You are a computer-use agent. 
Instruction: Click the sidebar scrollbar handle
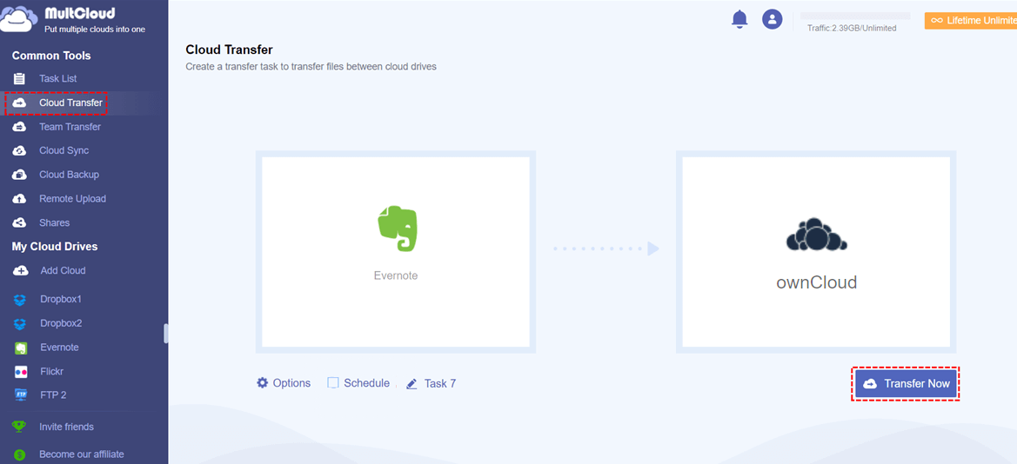point(166,333)
